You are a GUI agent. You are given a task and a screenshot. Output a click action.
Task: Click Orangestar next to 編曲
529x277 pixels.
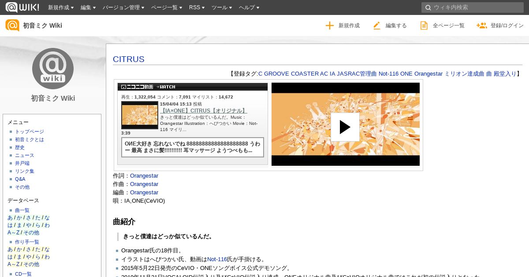[x=144, y=192]
